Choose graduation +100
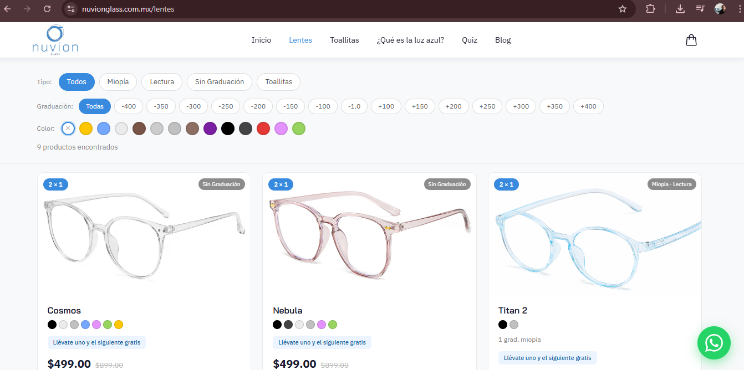744x370 pixels. [x=386, y=106]
